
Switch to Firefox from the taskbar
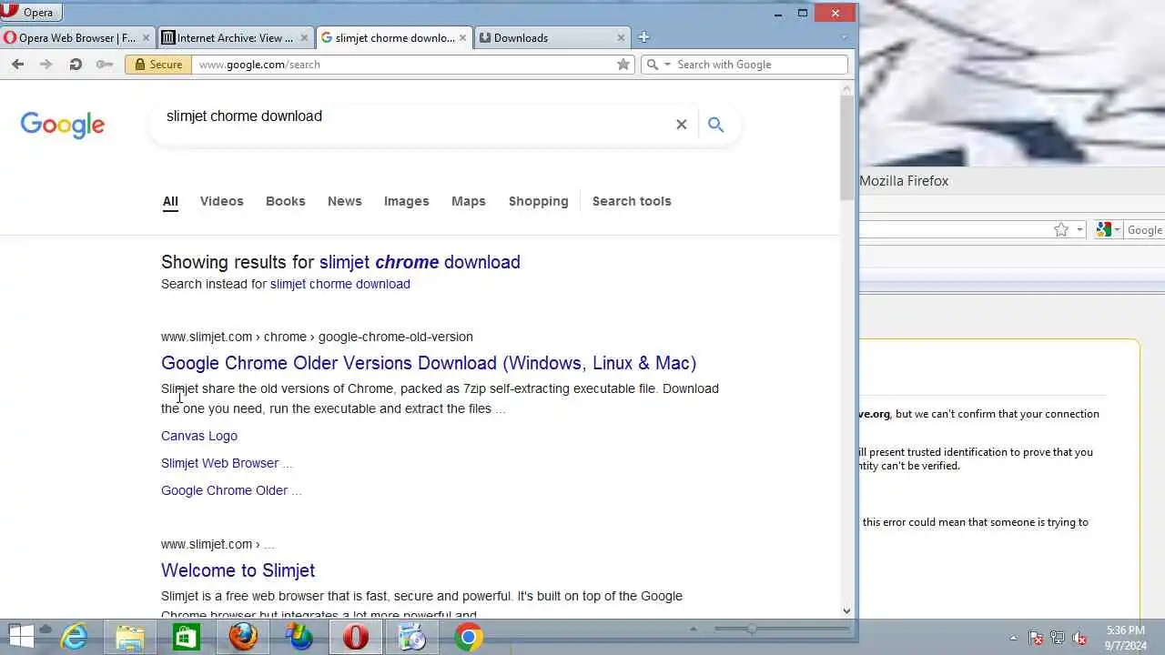(x=243, y=637)
